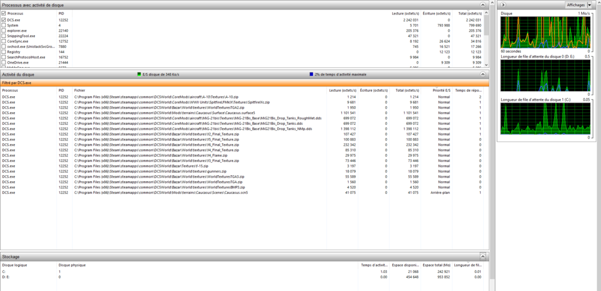Click the 793 988 write value for System
This screenshot has width=601, height=291.
point(443,25)
